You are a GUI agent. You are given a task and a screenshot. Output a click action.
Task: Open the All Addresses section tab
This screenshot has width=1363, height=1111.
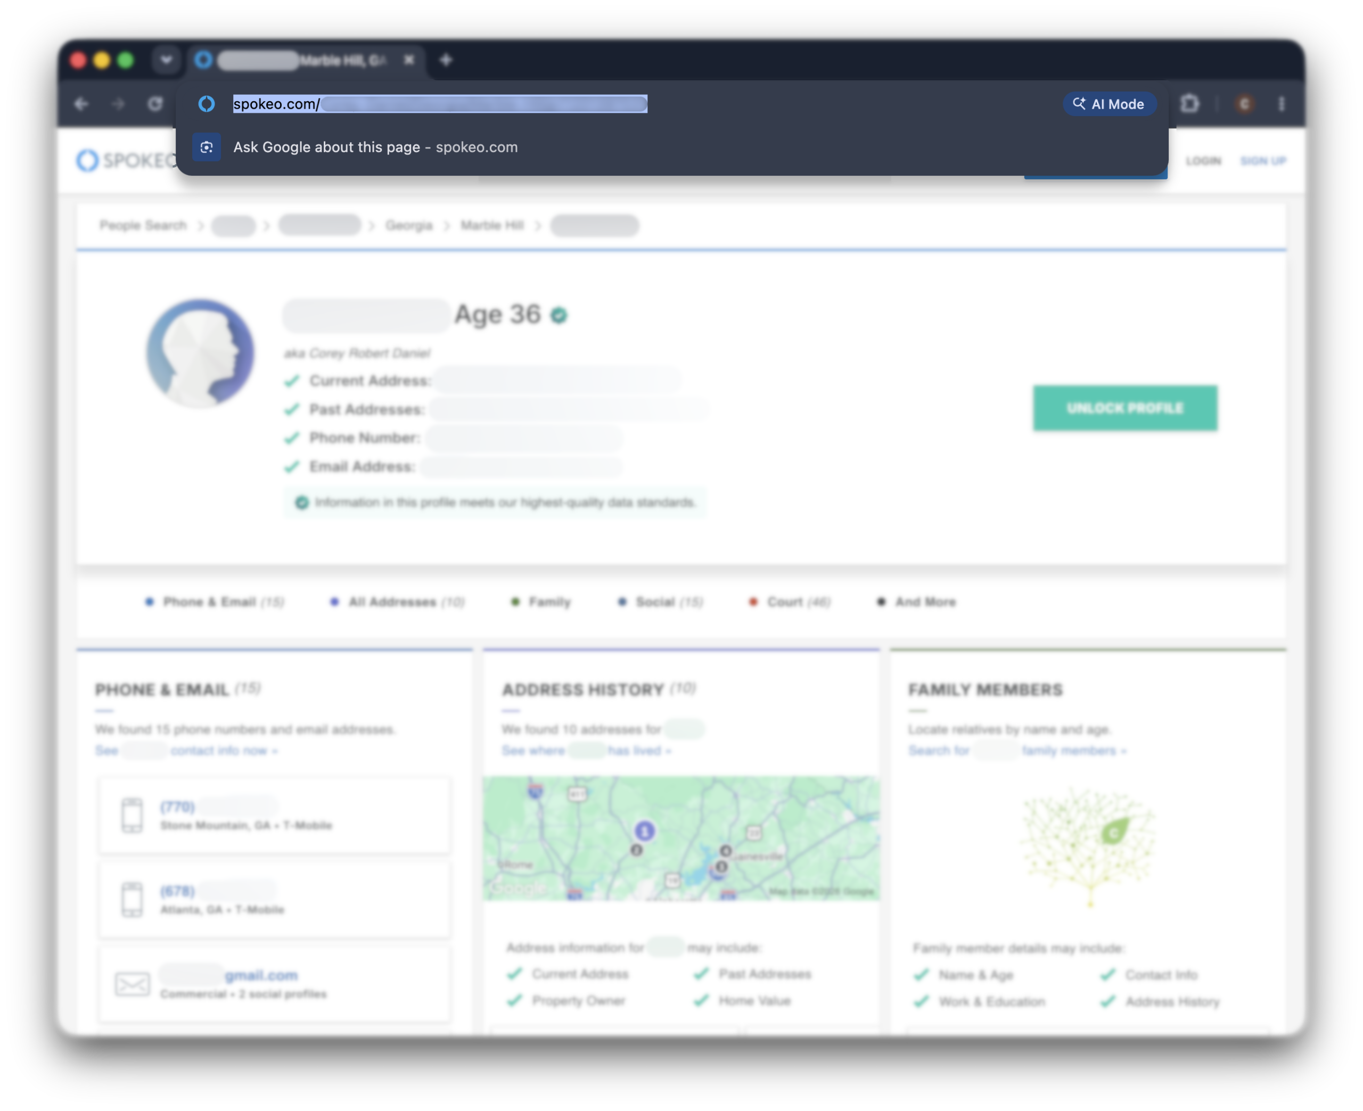397,602
